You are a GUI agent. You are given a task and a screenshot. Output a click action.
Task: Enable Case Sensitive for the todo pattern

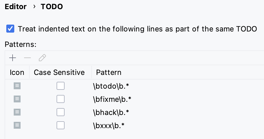pos(61,86)
